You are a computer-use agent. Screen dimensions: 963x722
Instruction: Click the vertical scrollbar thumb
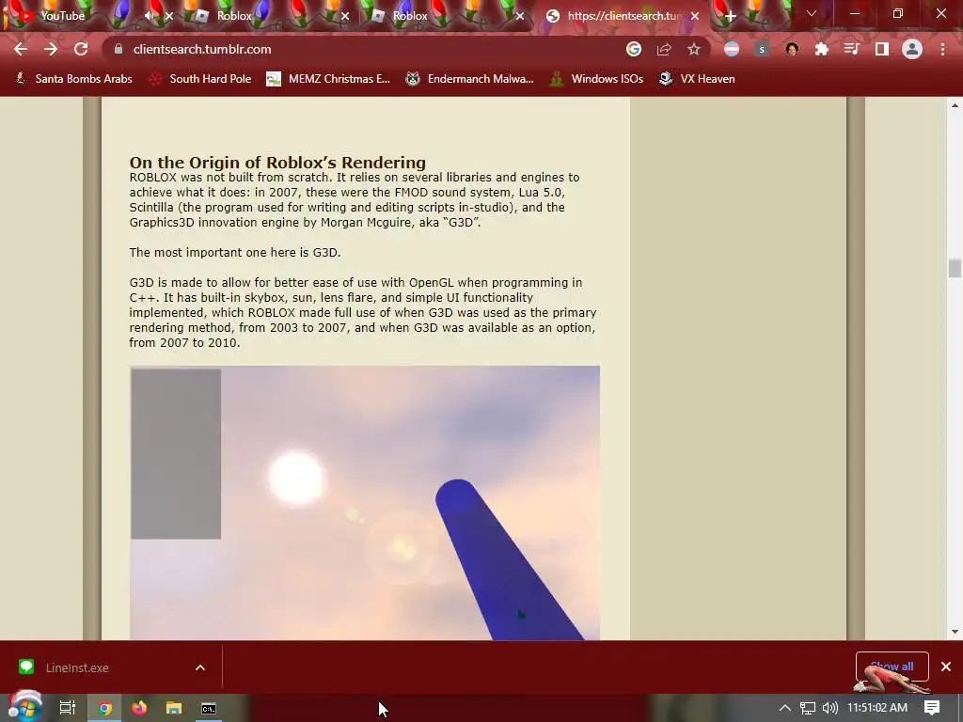tap(955, 268)
